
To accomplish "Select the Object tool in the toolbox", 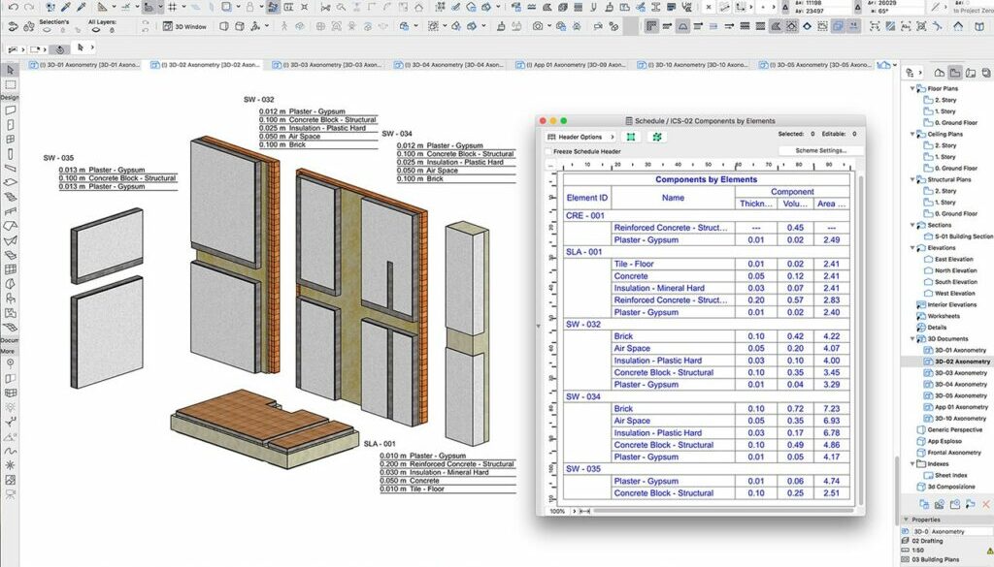I will pos(10,299).
